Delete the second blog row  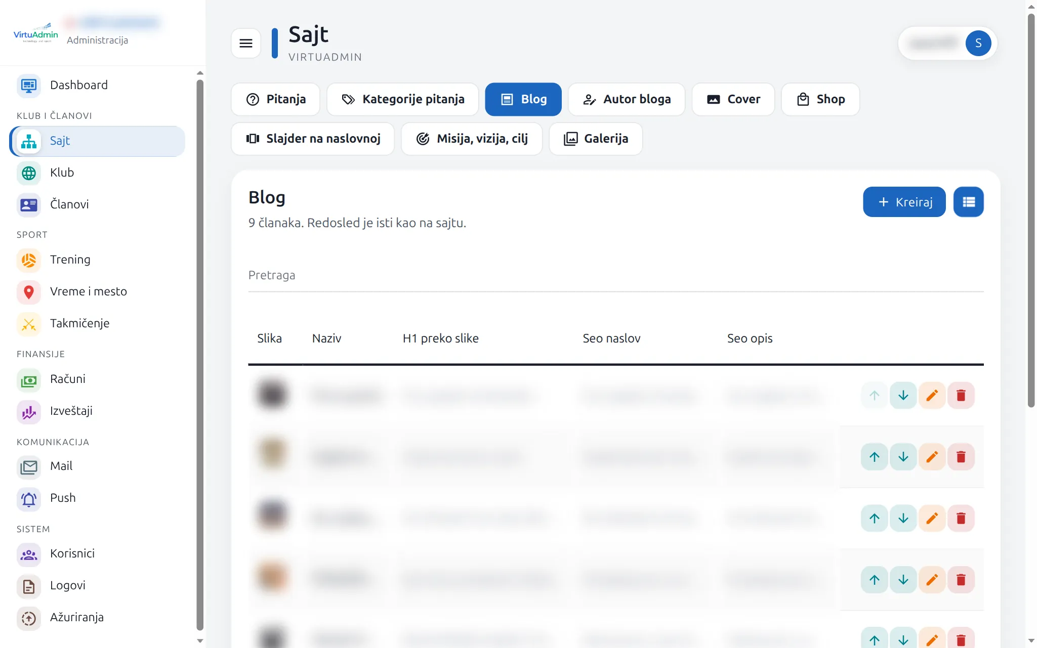tap(961, 457)
